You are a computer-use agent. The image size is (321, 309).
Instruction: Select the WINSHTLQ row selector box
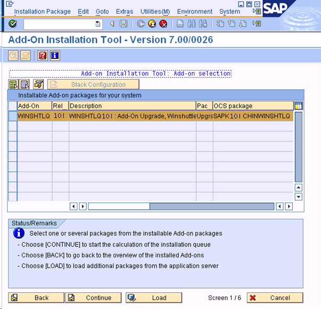pyautogui.click(x=13, y=116)
